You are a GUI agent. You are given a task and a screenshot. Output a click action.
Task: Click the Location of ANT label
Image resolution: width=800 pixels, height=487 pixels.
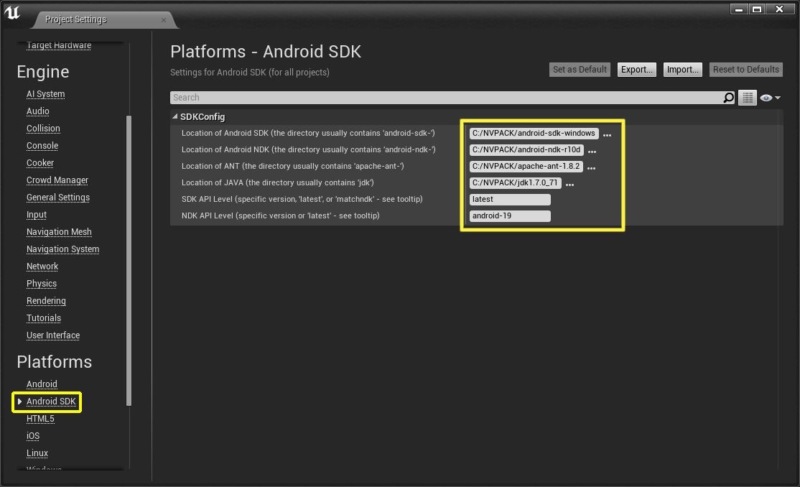tap(293, 167)
